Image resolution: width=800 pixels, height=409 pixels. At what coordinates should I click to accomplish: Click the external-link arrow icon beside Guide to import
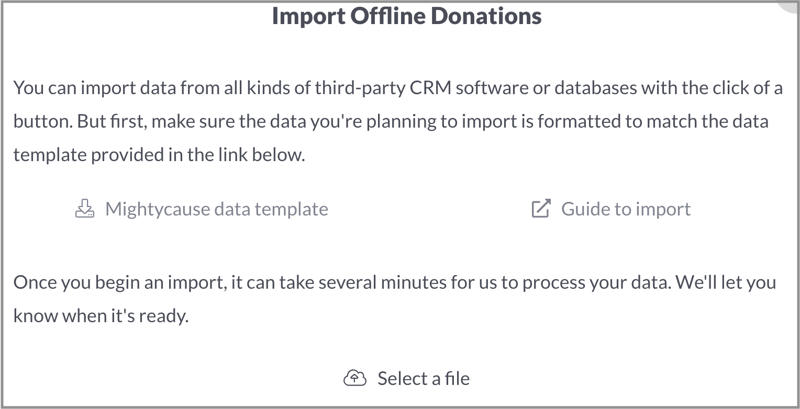tap(541, 208)
